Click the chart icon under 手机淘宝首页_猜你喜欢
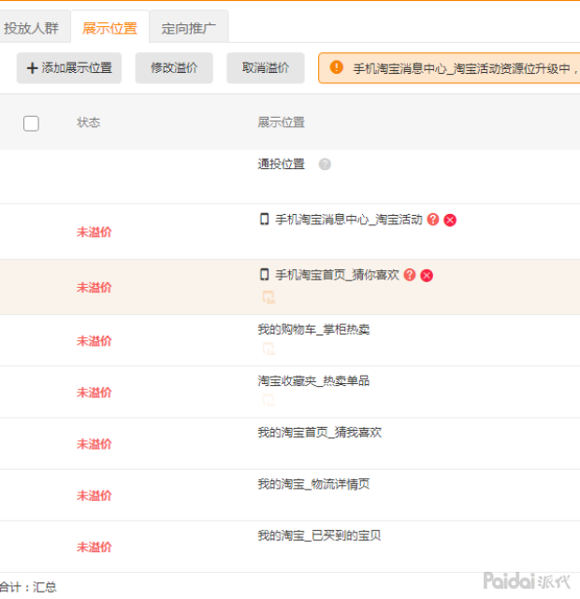This screenshot has width=580, height=599. 268,297
